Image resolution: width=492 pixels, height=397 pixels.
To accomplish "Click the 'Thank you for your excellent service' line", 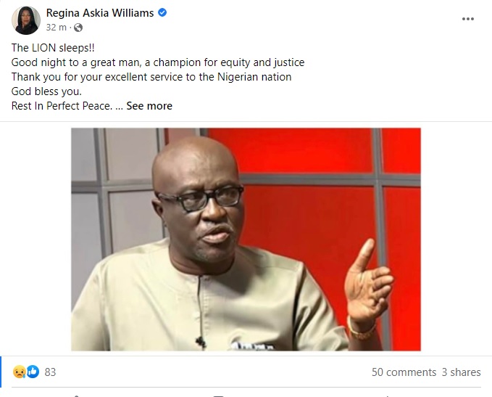I will click(x=151, y=77).
